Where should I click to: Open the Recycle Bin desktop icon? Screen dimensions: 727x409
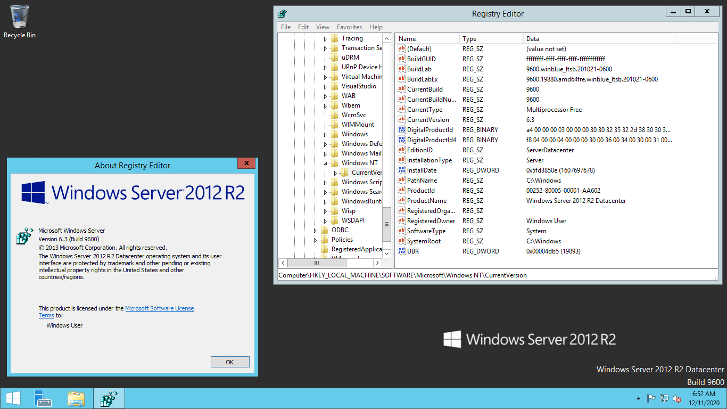pos(20,21)
